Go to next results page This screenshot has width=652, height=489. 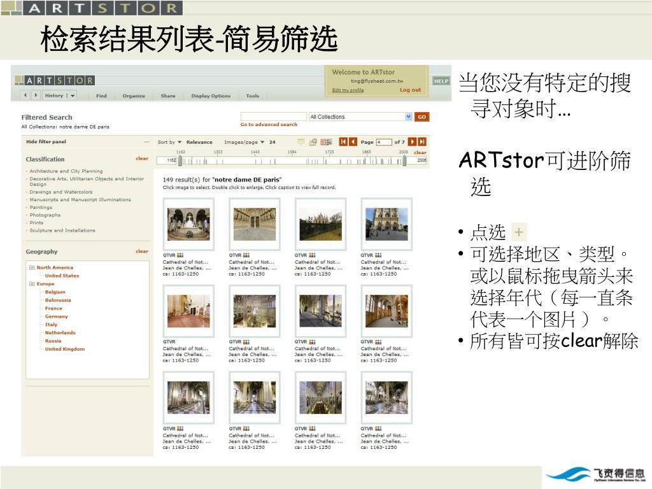point(412,142)
